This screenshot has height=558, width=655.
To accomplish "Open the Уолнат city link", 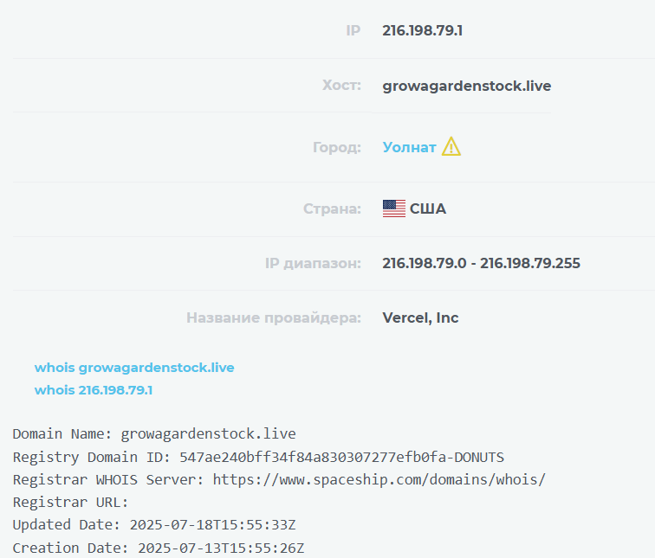I will pyautogui.click(x=409, y=147).
